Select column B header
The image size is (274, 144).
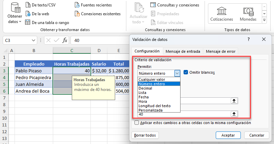(x=34, y=51)
